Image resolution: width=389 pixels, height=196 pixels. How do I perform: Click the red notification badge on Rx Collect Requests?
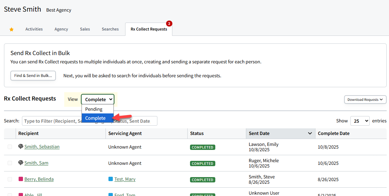tap(169, 24)
